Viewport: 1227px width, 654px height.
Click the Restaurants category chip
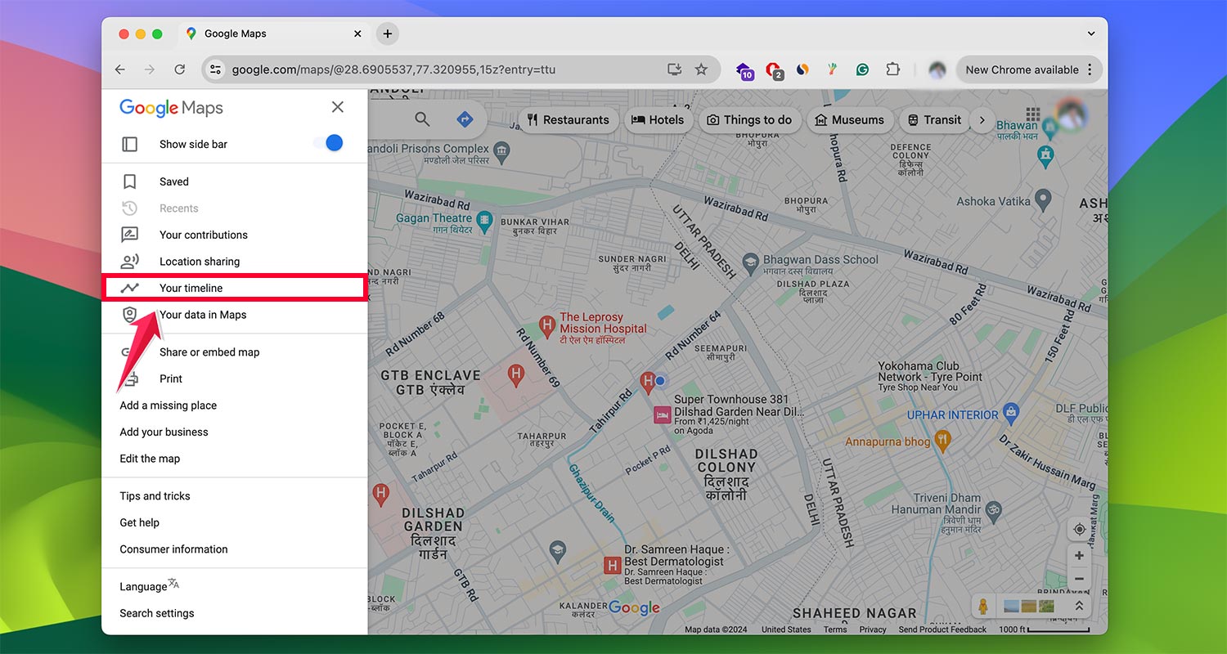tap(568, 119)
